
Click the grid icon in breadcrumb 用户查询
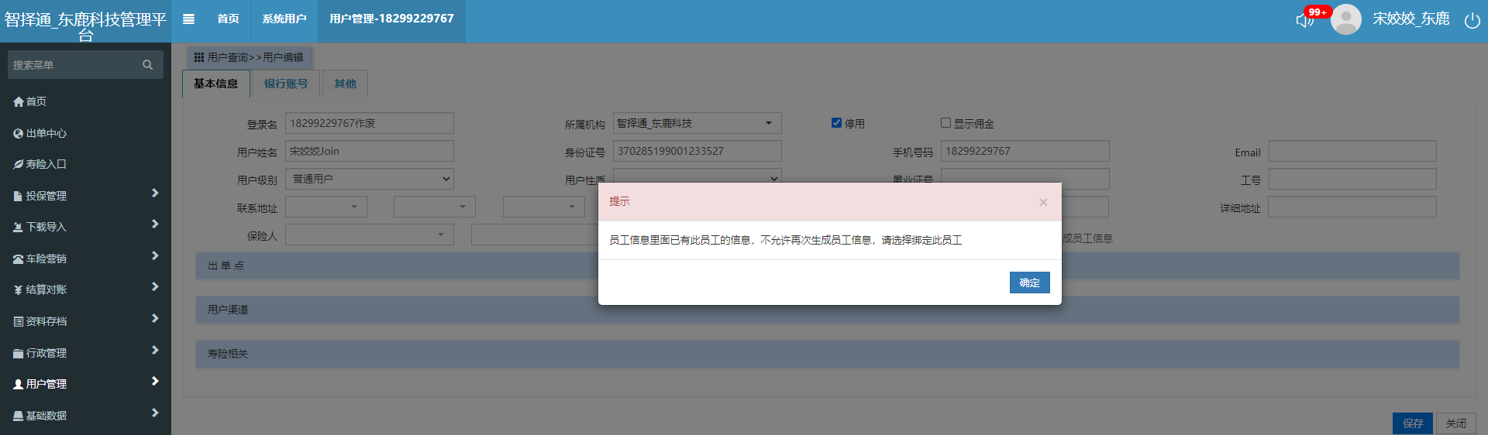199,57
